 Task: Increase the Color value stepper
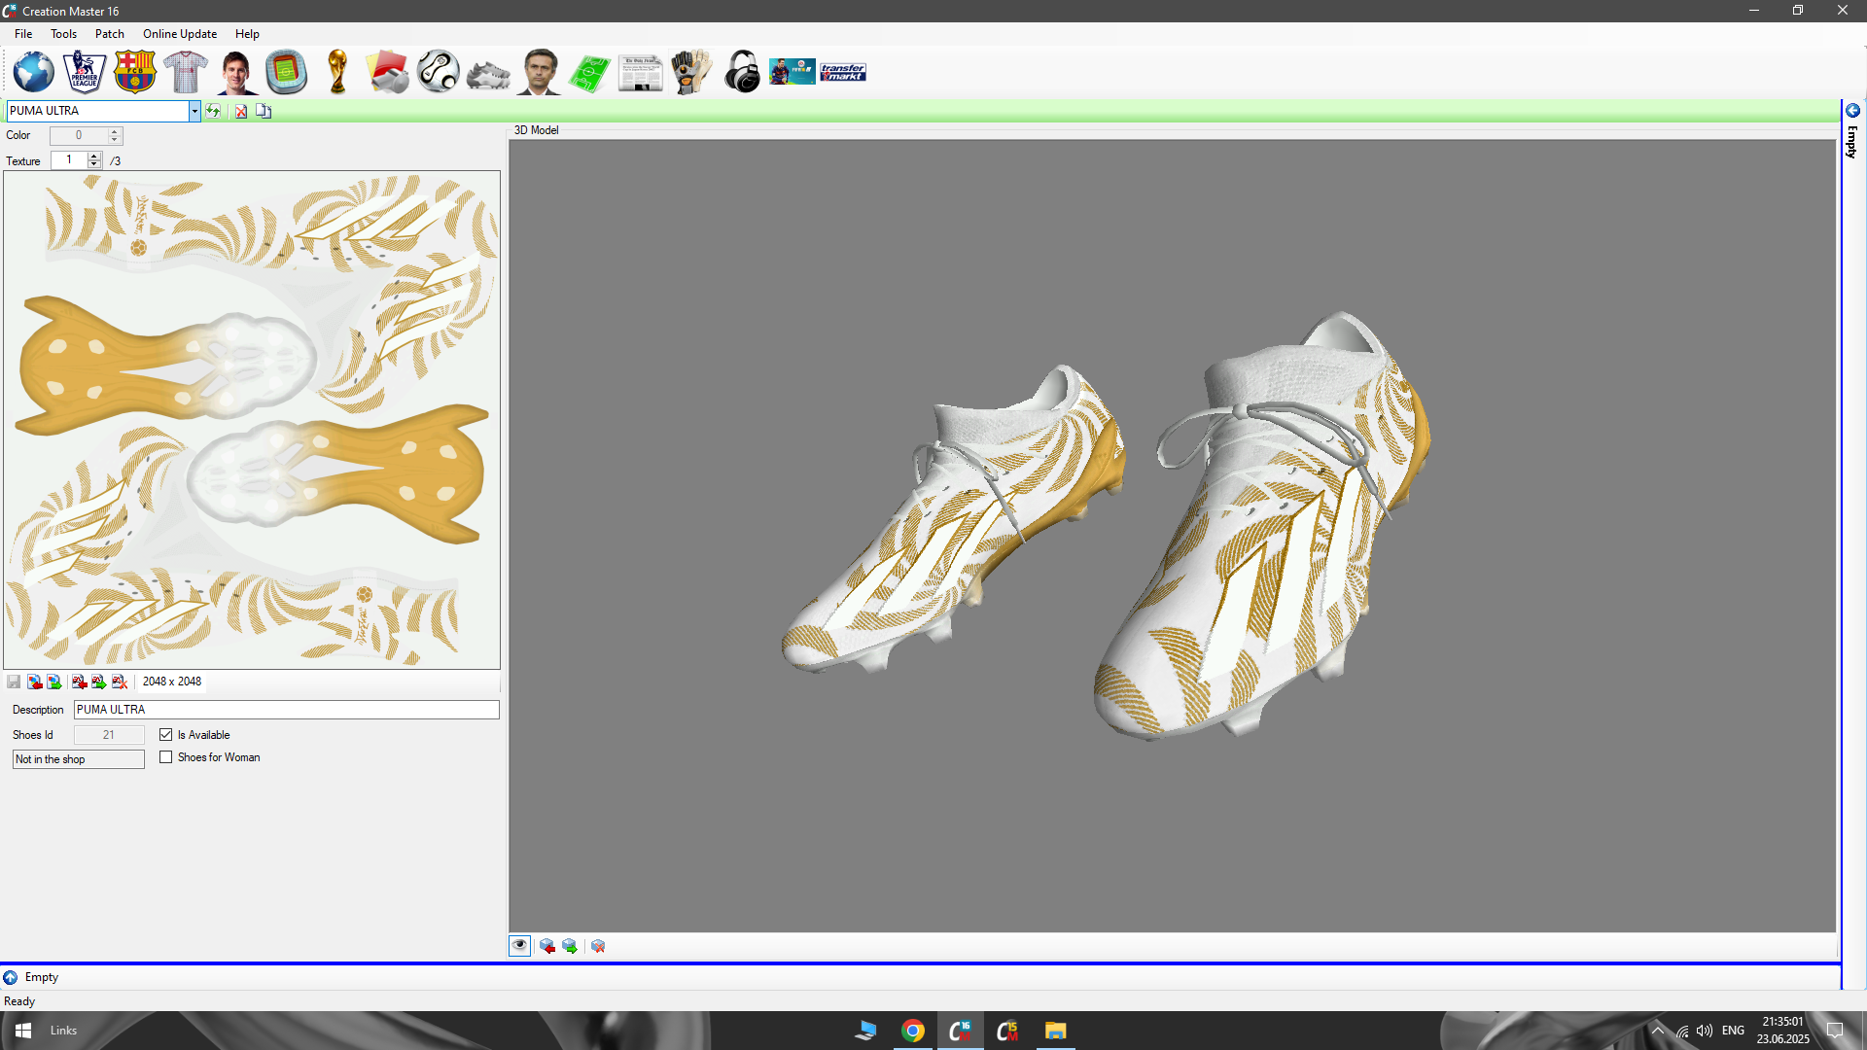115,131
